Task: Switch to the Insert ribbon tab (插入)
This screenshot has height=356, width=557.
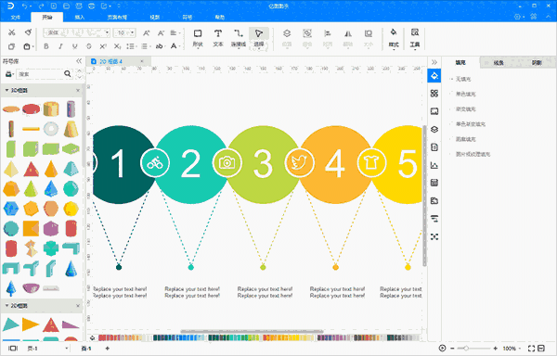Action: pos(80,17)
